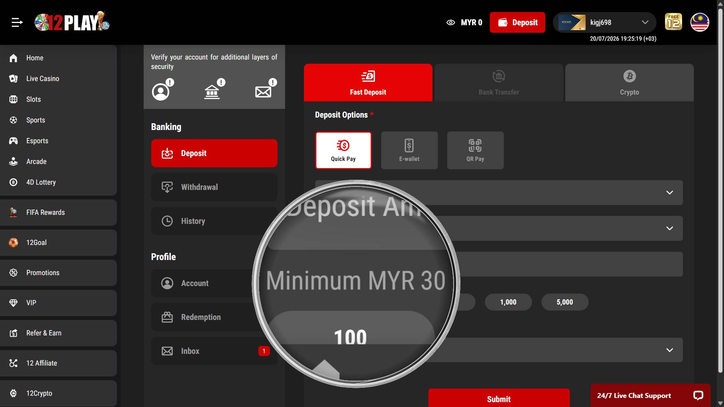Click the deposit amount input field

point(499,264)
